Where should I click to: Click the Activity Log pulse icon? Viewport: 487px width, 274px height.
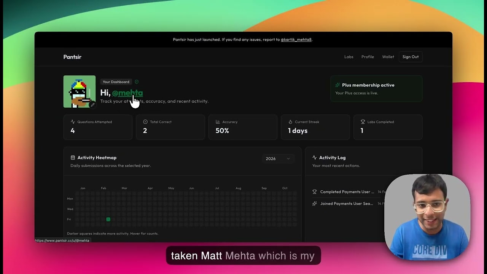click(315, 158)
